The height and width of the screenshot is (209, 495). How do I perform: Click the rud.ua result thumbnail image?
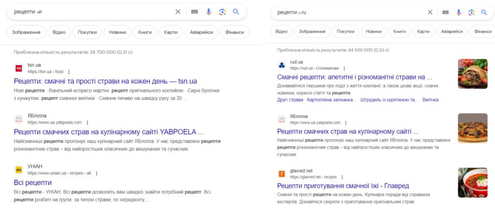(473, 74)
